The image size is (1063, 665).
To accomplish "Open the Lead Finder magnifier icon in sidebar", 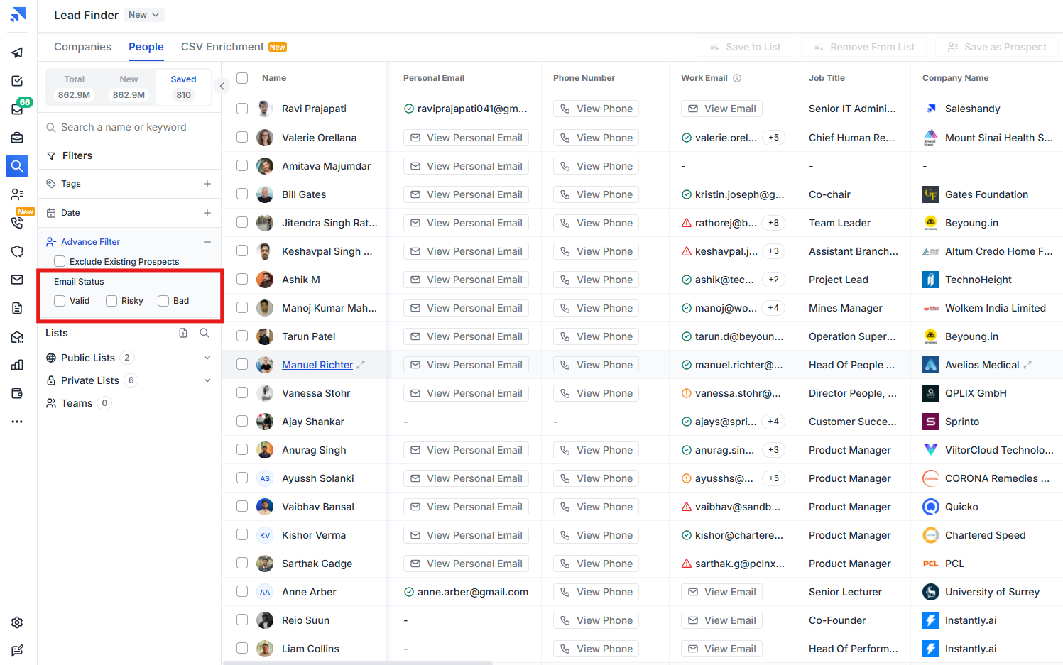I will (x=17, y=166).
